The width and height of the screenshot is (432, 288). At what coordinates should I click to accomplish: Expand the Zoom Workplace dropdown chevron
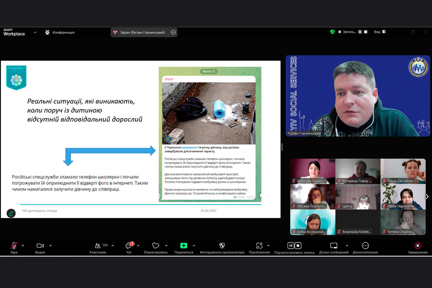(35, 33)
